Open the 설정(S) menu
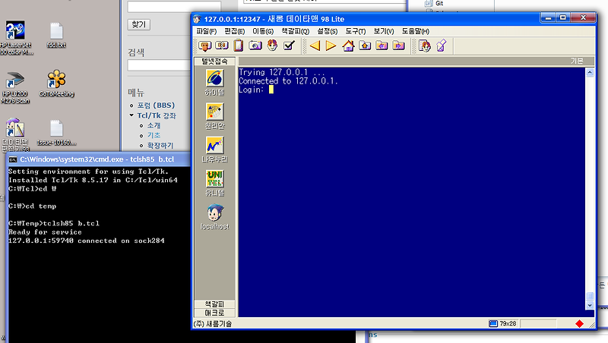This screenshot has width=608, height=343. [328, 31]
